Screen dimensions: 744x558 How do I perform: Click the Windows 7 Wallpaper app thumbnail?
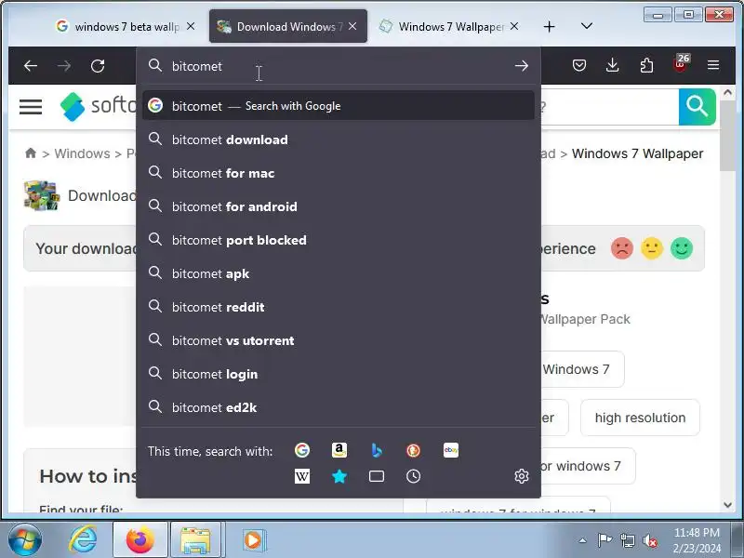[x=41, y=195]
